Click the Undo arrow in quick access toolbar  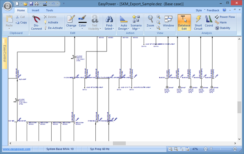(53, 4)
